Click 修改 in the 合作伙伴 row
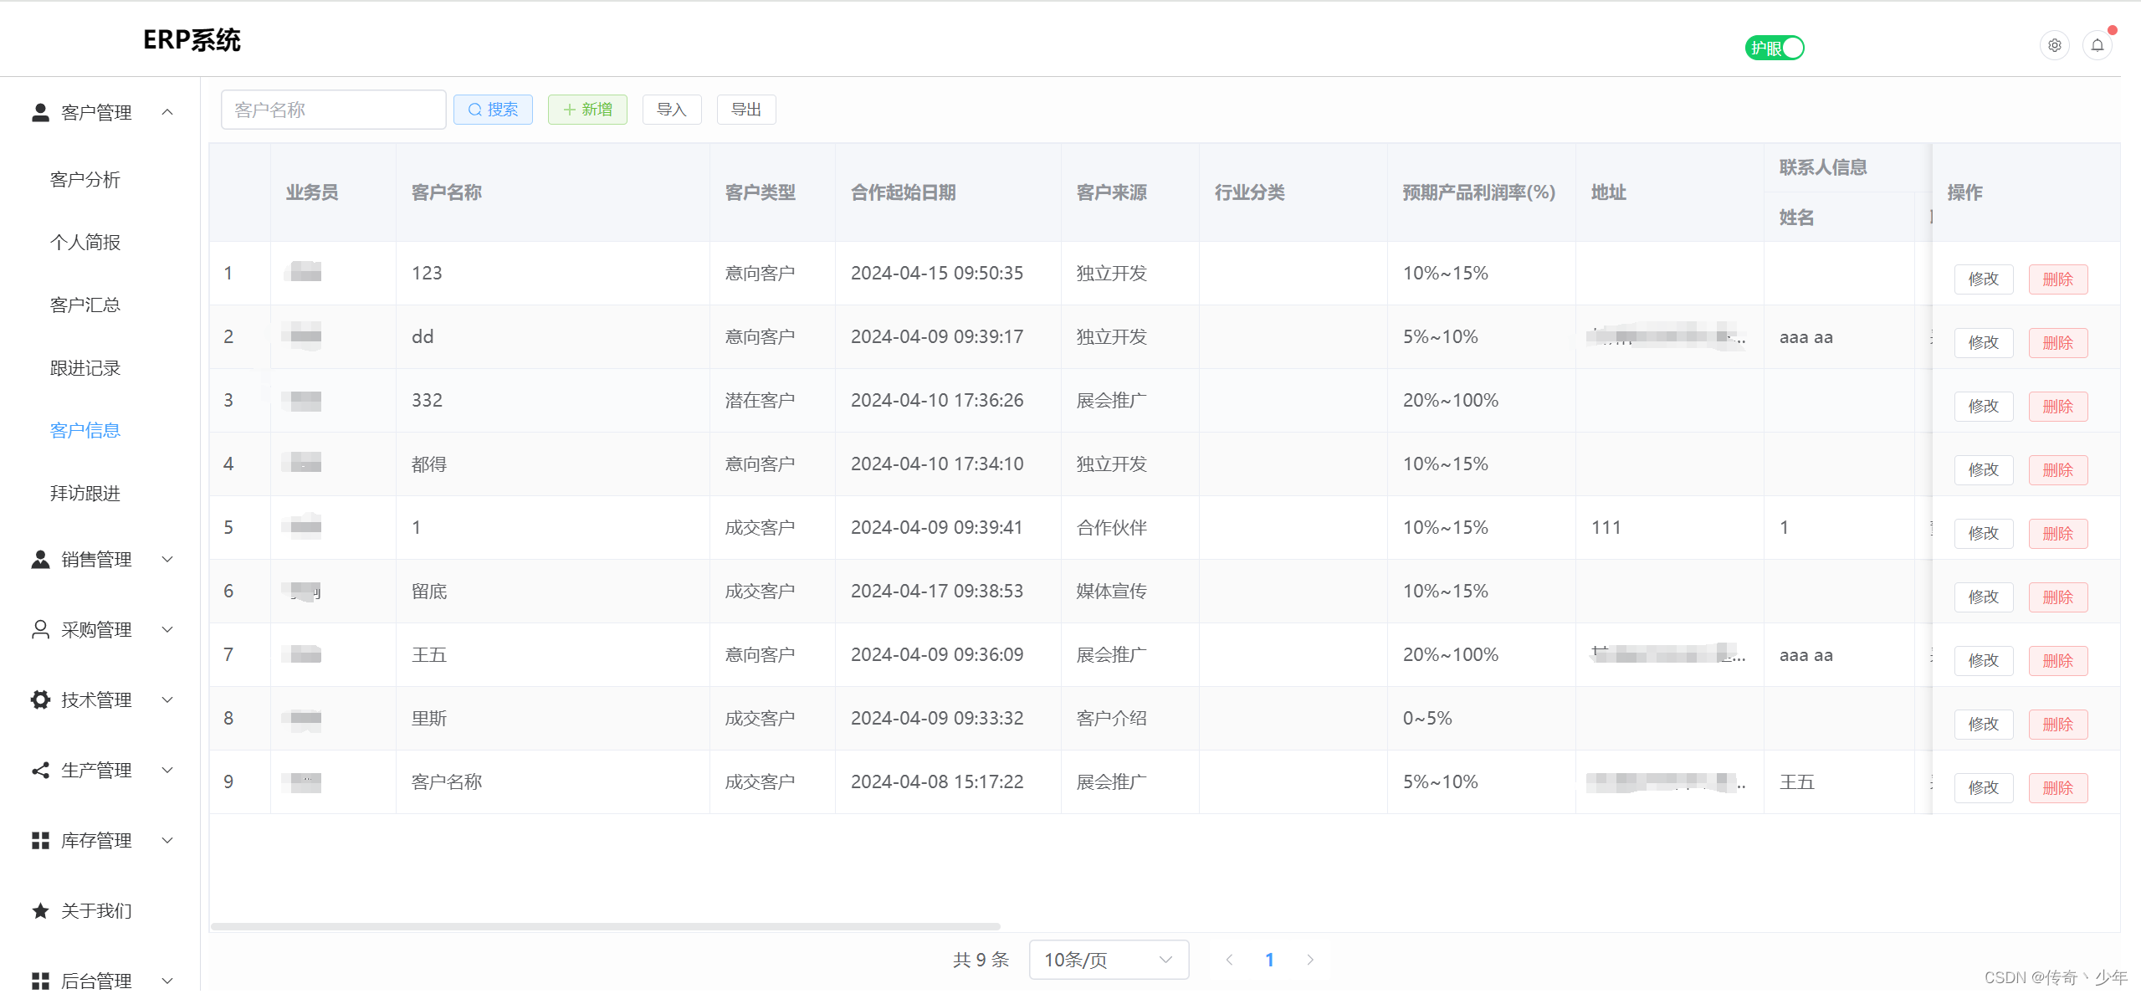Viewport: 2141px width, 994px height. point(1984,534)
